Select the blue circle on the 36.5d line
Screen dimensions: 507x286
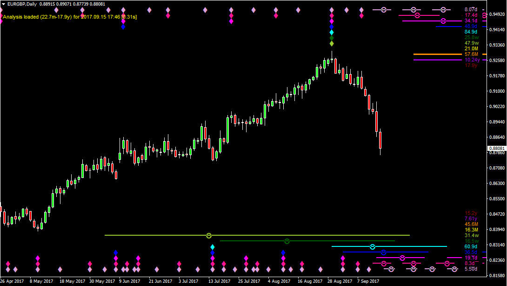coord(383,252)
